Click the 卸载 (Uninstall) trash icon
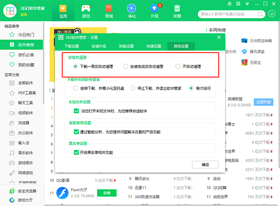The height and width of the screenshot is (206, 280). point(177,11)
